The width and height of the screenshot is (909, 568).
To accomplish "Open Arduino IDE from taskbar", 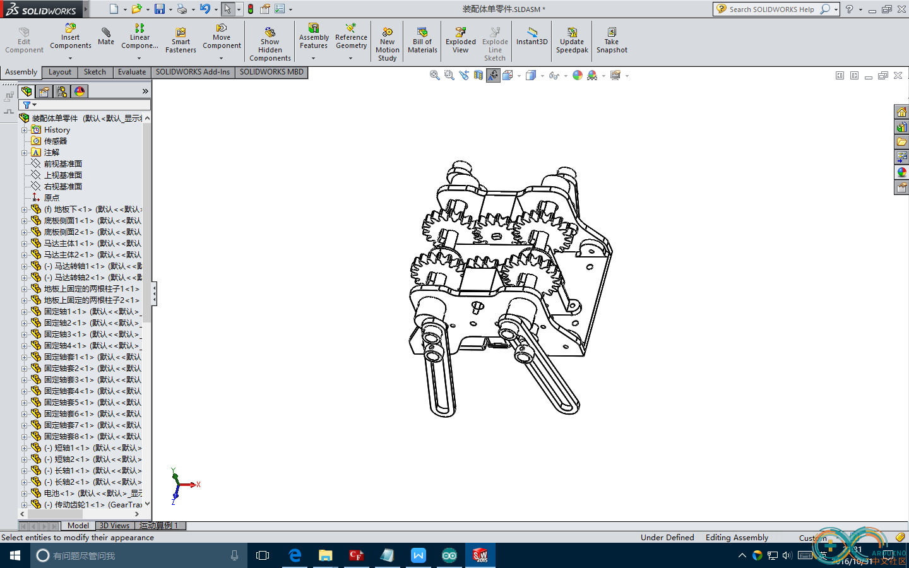I will (x=449, y=555).
